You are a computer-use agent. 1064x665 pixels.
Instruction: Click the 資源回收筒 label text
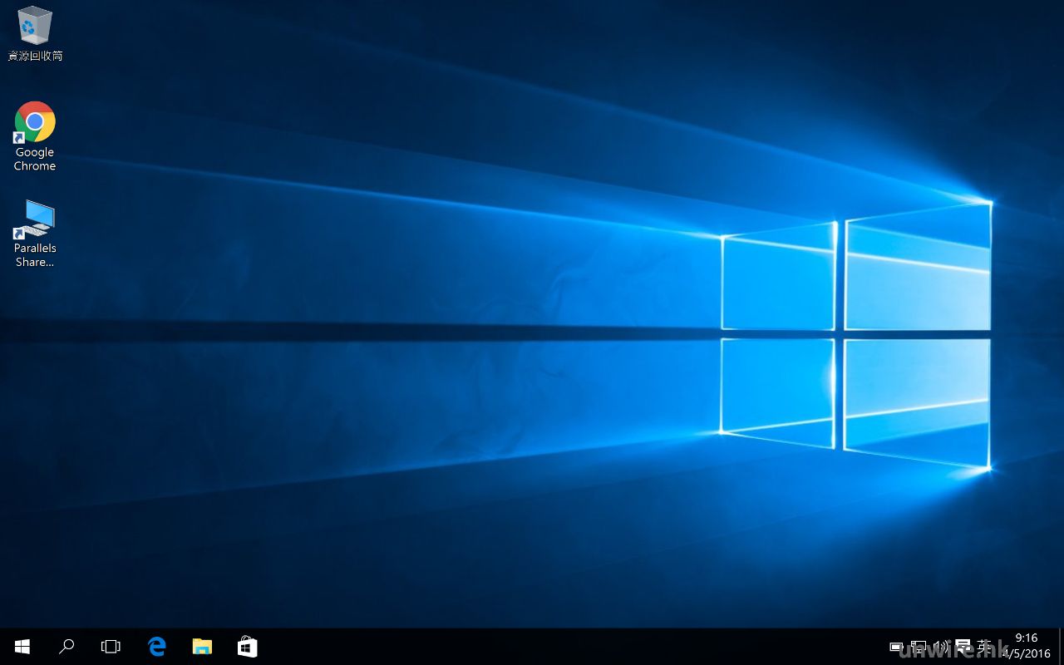tap(35, 56)
